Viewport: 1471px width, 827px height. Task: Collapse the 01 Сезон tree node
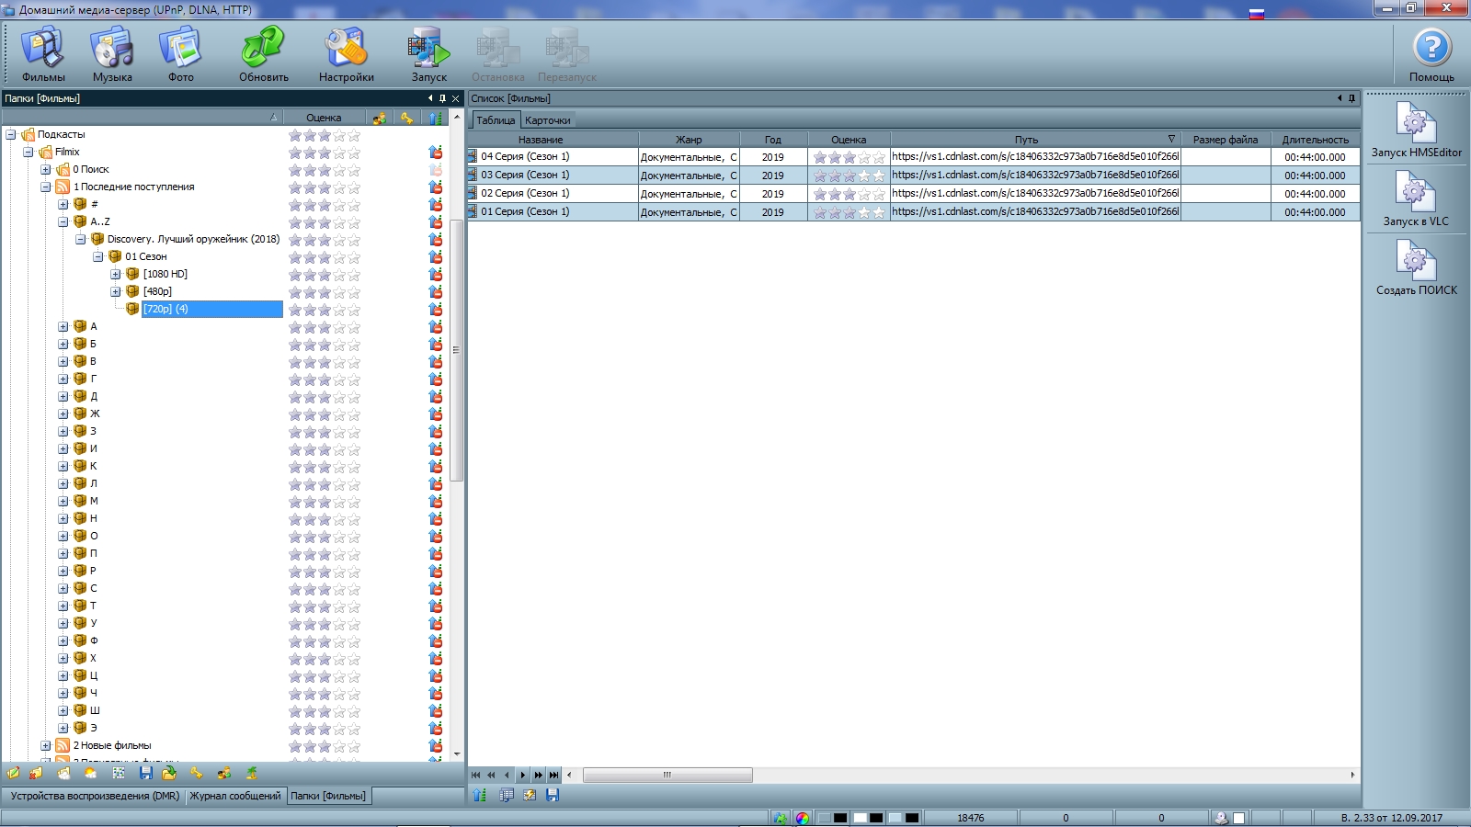[98, 256]
